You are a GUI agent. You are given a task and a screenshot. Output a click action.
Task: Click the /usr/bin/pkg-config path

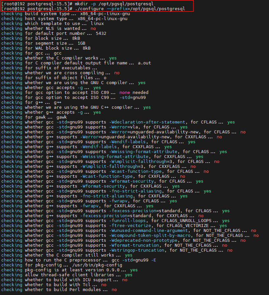[97, 265]
